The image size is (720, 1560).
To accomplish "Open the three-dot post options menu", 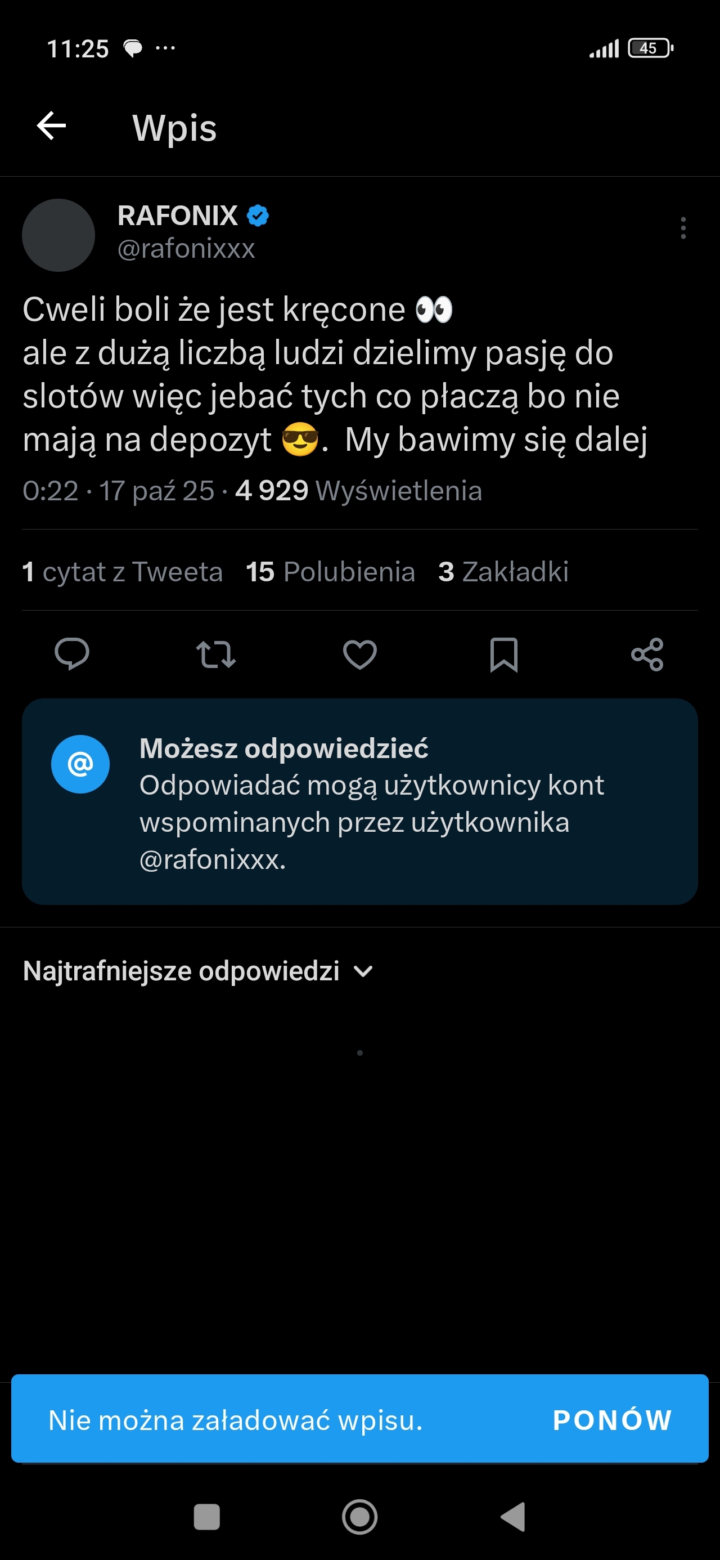I will click(x=683, y=228).
